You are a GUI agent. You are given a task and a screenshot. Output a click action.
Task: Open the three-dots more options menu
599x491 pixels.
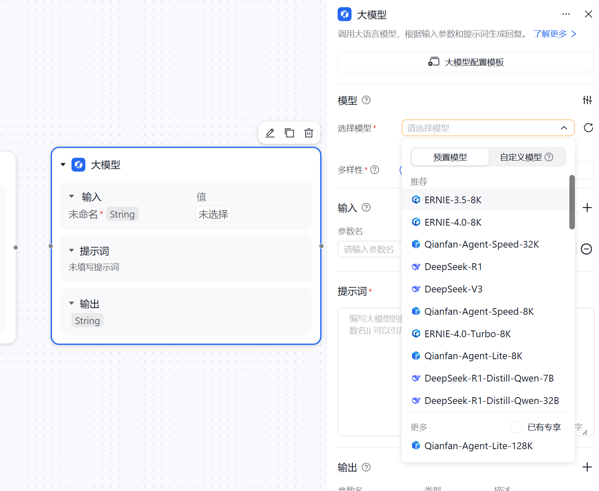[x=566, y=14]
